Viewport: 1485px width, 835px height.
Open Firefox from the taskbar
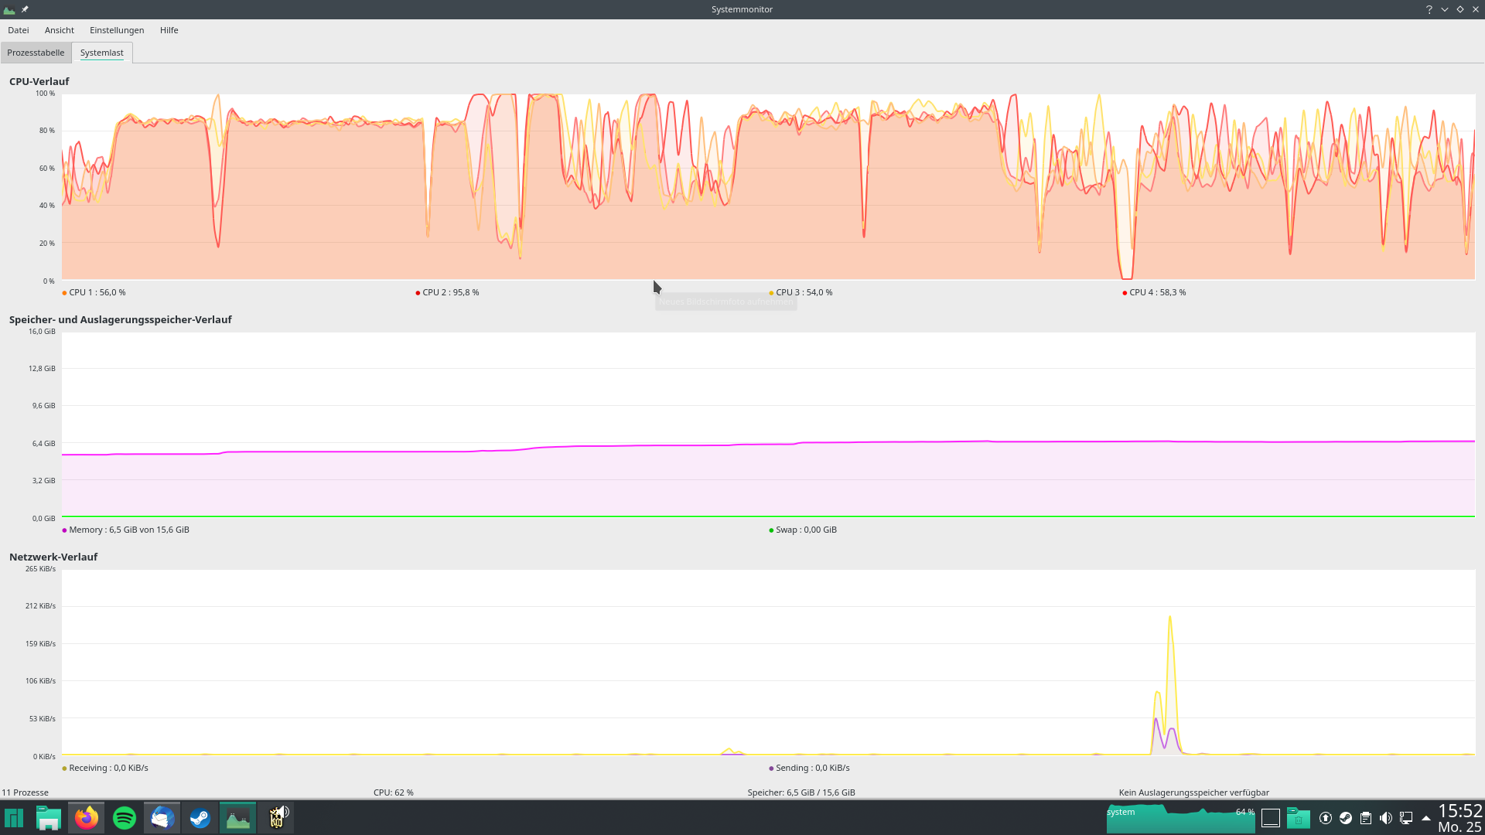pos(87,818)
